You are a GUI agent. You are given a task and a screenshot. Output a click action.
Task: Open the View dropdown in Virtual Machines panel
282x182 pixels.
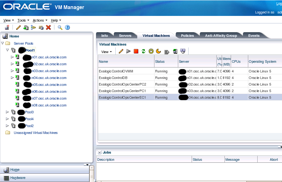[107, 51]
